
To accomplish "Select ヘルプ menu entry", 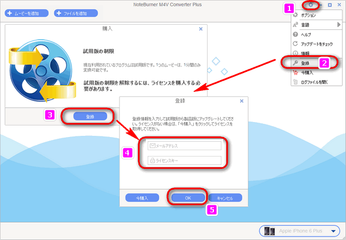I will pyautogui.click(x=317, y=35).
